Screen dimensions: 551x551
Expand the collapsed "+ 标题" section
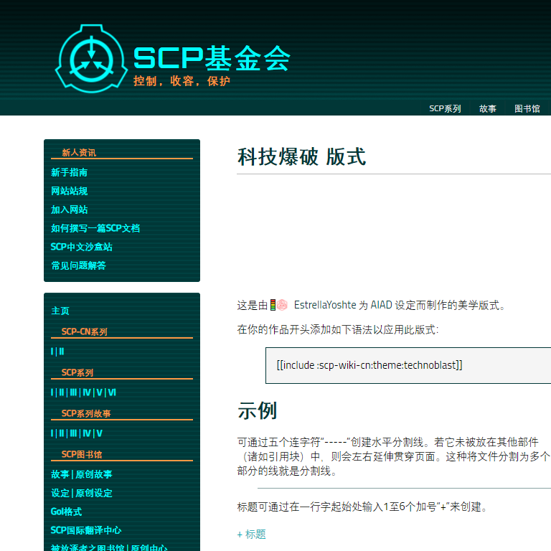[251, 534]
